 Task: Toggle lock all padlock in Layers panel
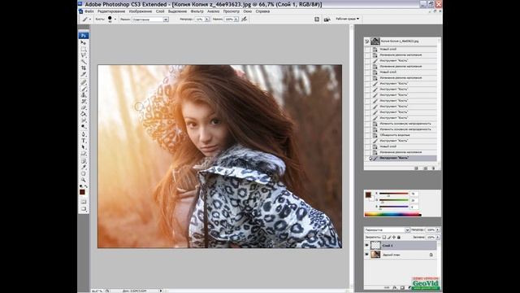[399, 237]
